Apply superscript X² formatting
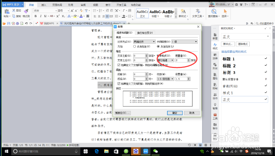Image resolution: width=275 pixels, height=156 pixels. (x=58, y=16)
